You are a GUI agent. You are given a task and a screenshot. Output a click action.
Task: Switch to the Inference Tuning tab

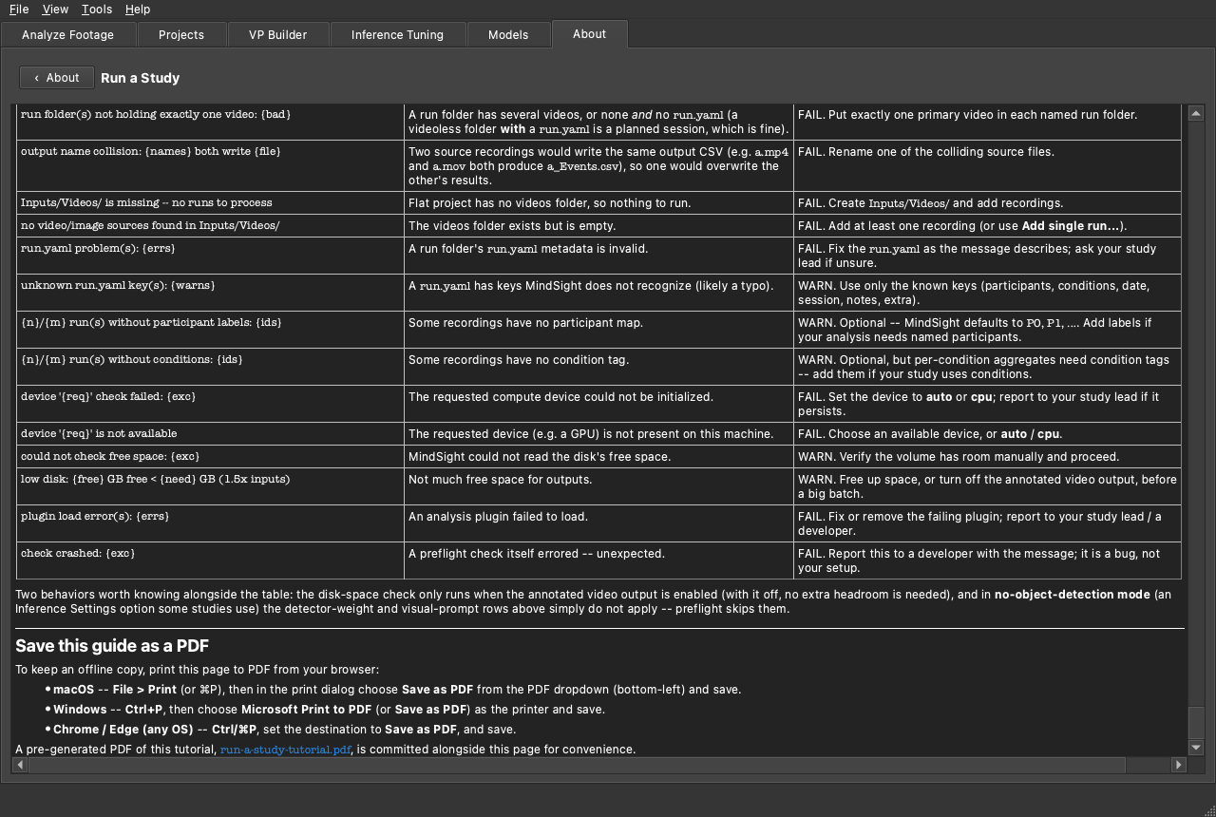point(397,34)
